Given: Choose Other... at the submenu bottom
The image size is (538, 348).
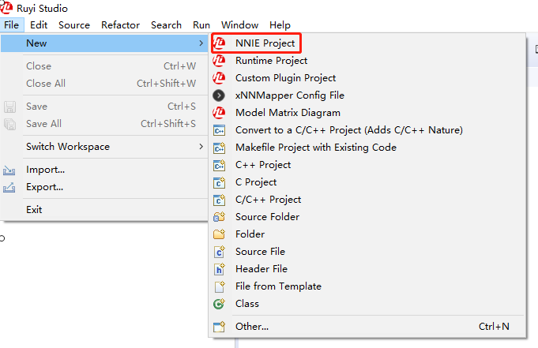Looking at the screenshot, I should 251,327.
